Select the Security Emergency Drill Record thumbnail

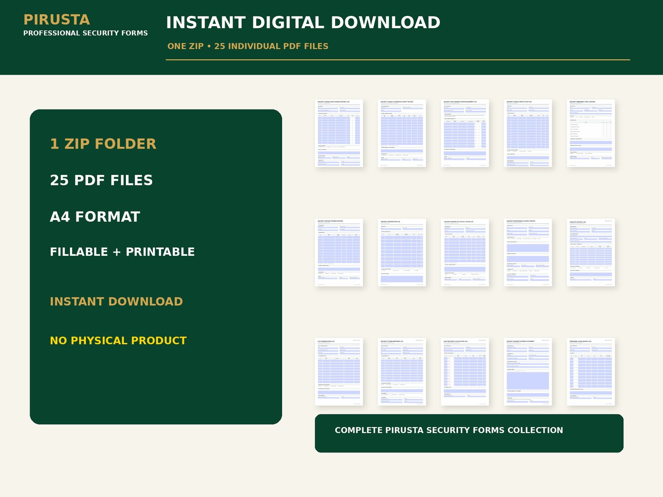click(591, 133)
